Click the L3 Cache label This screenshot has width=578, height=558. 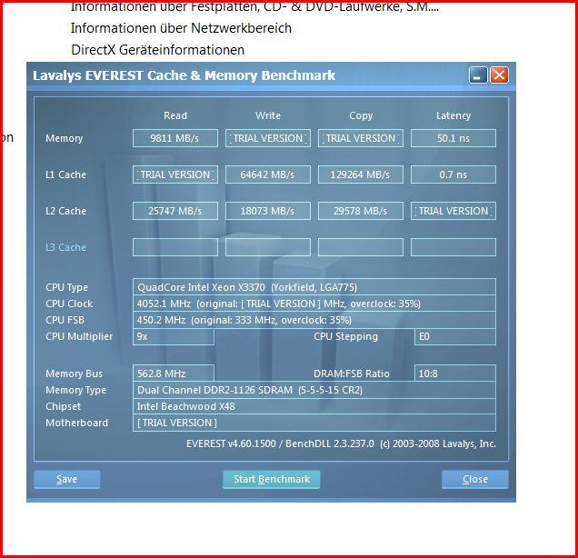pyautogui.click(x=66, y=247)
